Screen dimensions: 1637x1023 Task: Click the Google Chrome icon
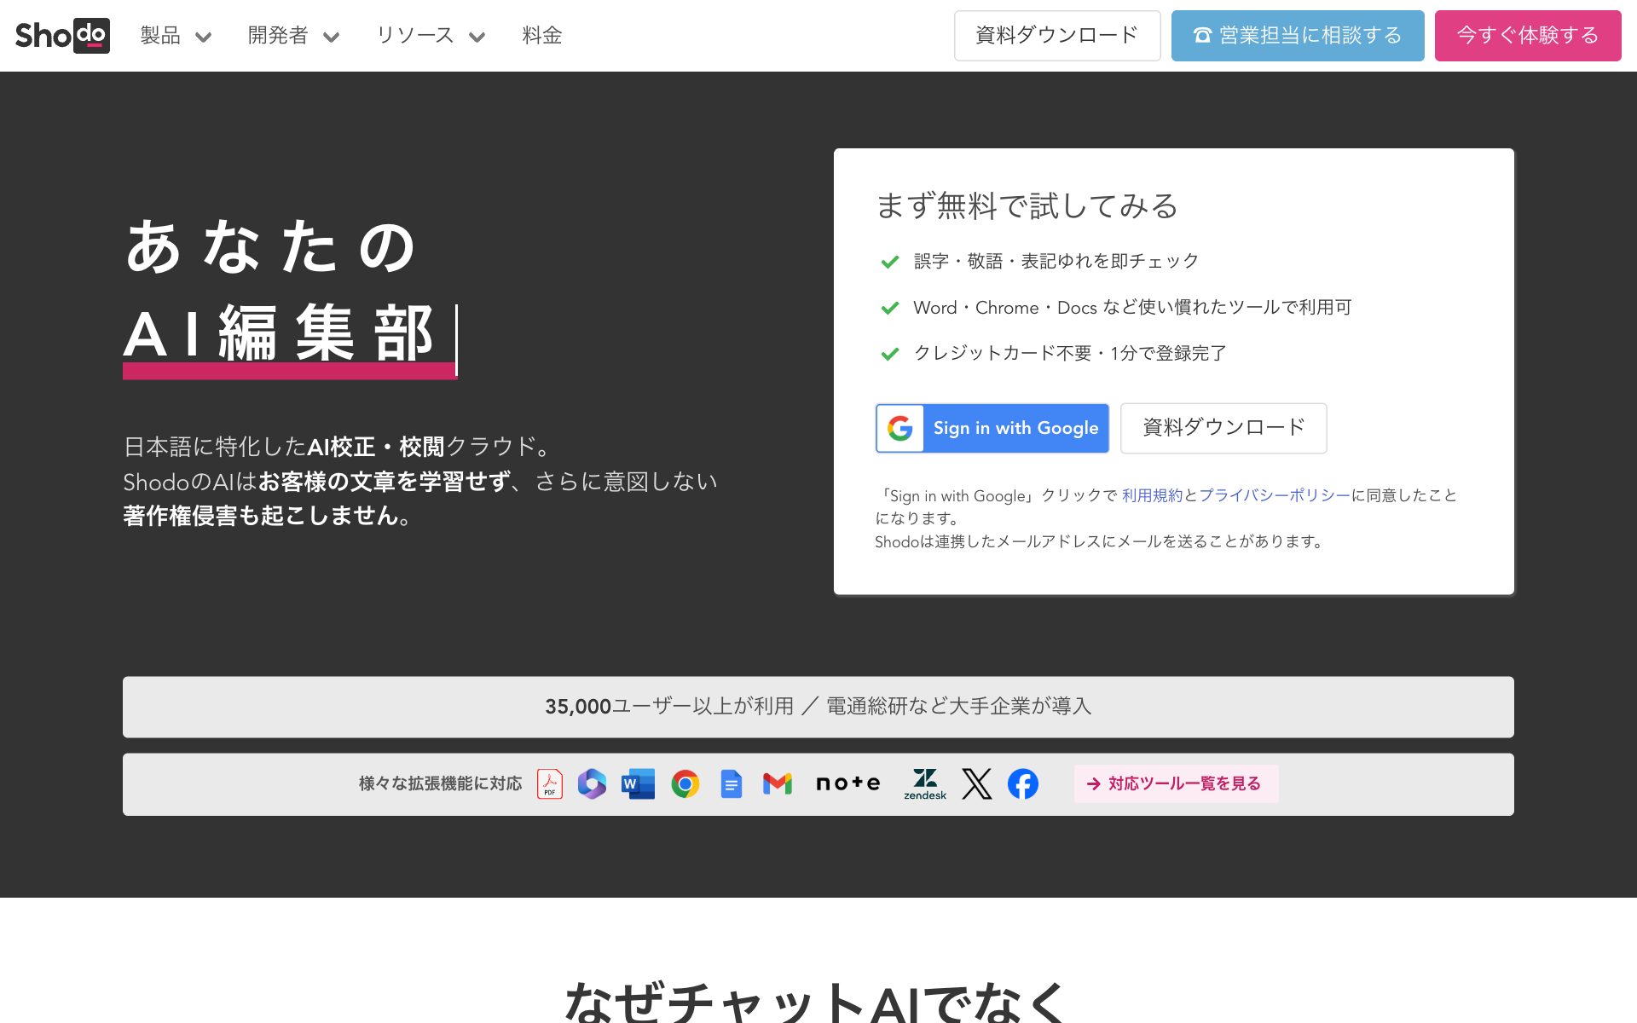tap(685, 783)
